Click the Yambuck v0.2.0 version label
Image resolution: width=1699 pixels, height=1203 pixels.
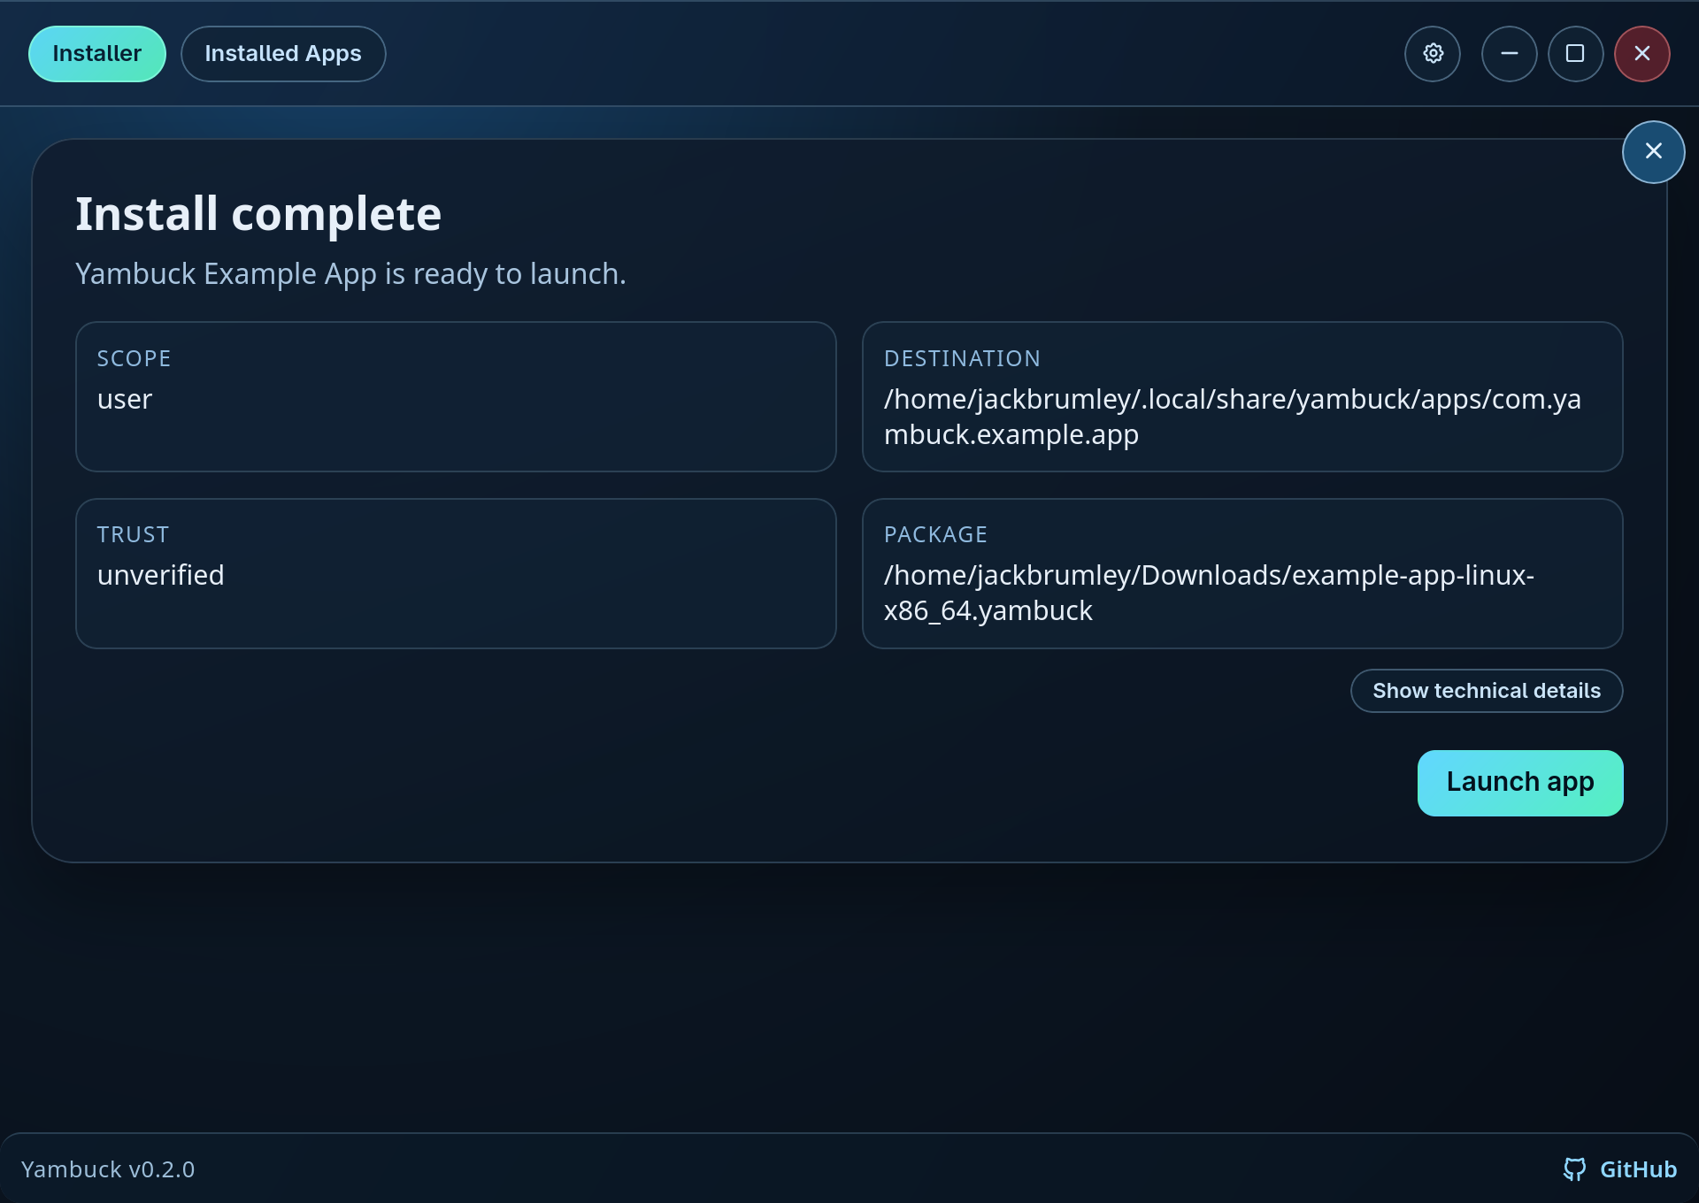(x=108, y=1169)
